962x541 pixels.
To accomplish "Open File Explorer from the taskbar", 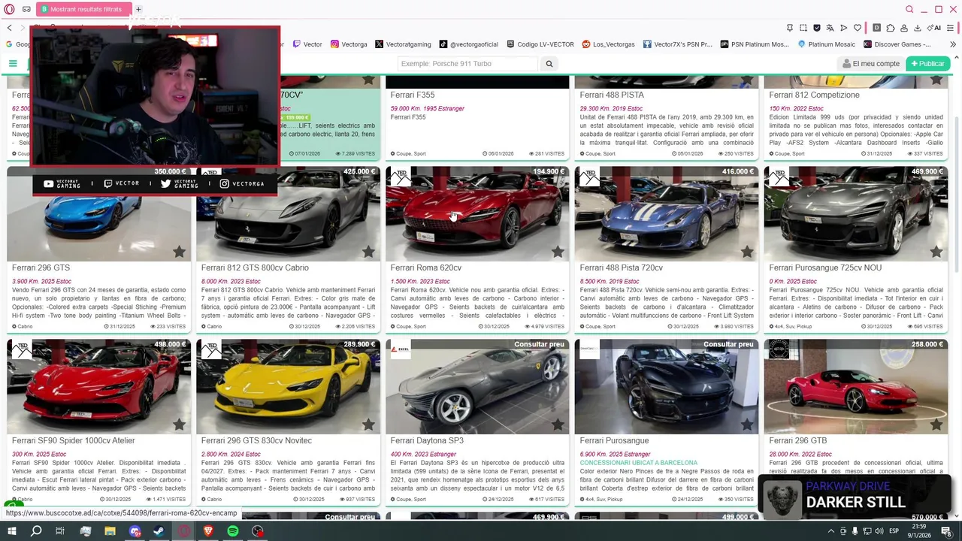I will pos(110,531).
